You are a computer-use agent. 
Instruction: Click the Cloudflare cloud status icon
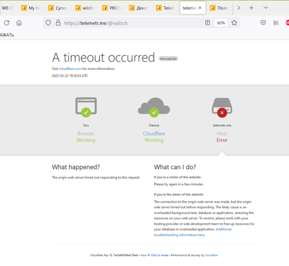(154, 107)
